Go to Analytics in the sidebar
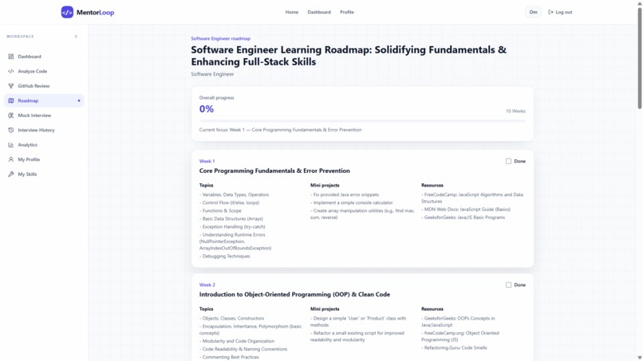The width and height of the screenshot is (643, 361). 44,145
